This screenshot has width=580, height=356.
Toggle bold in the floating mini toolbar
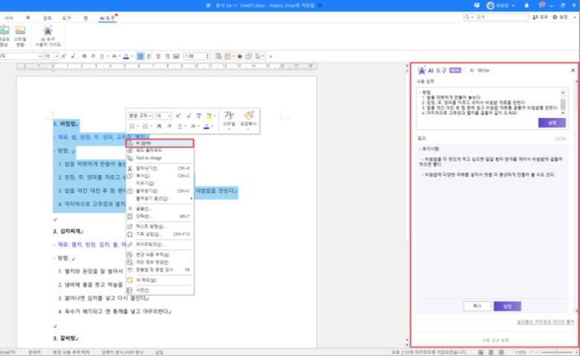(x=158, y=127)
